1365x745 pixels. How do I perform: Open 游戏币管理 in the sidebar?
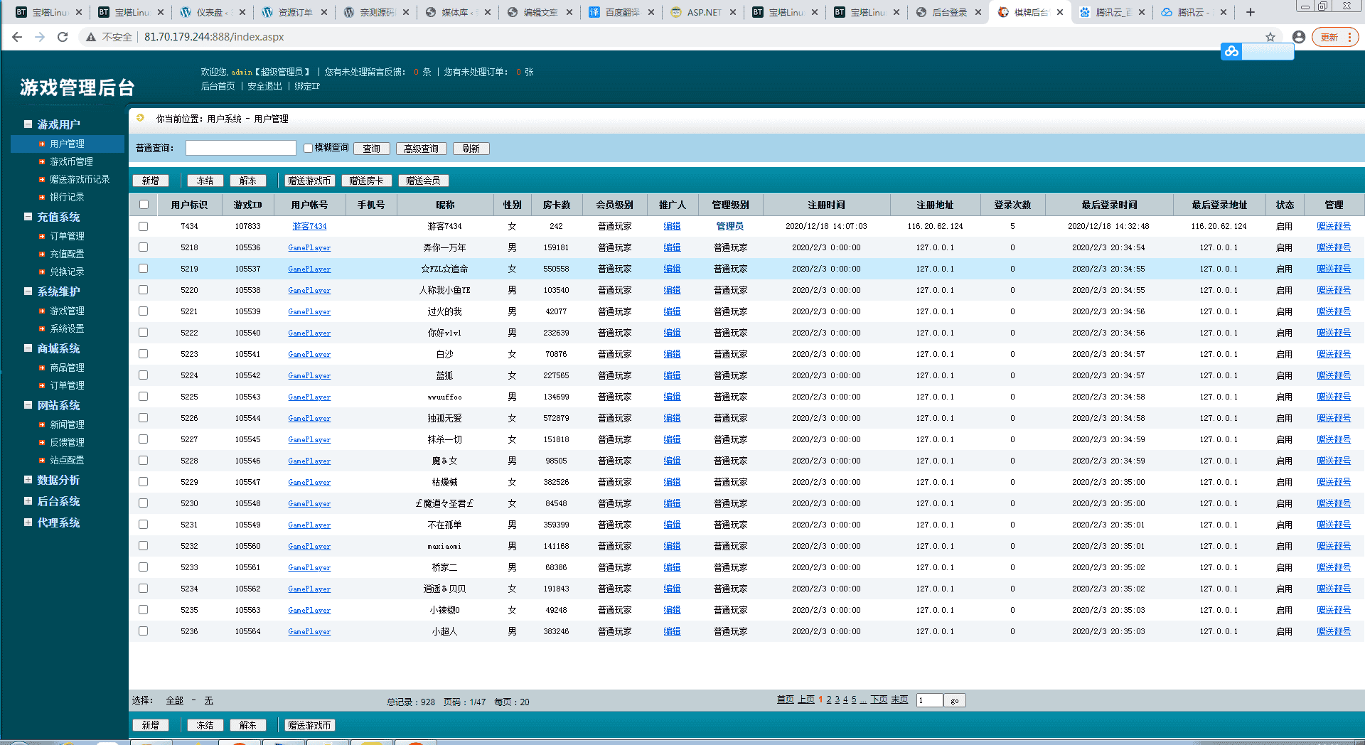pyautogui.click(x=71, y=161)
